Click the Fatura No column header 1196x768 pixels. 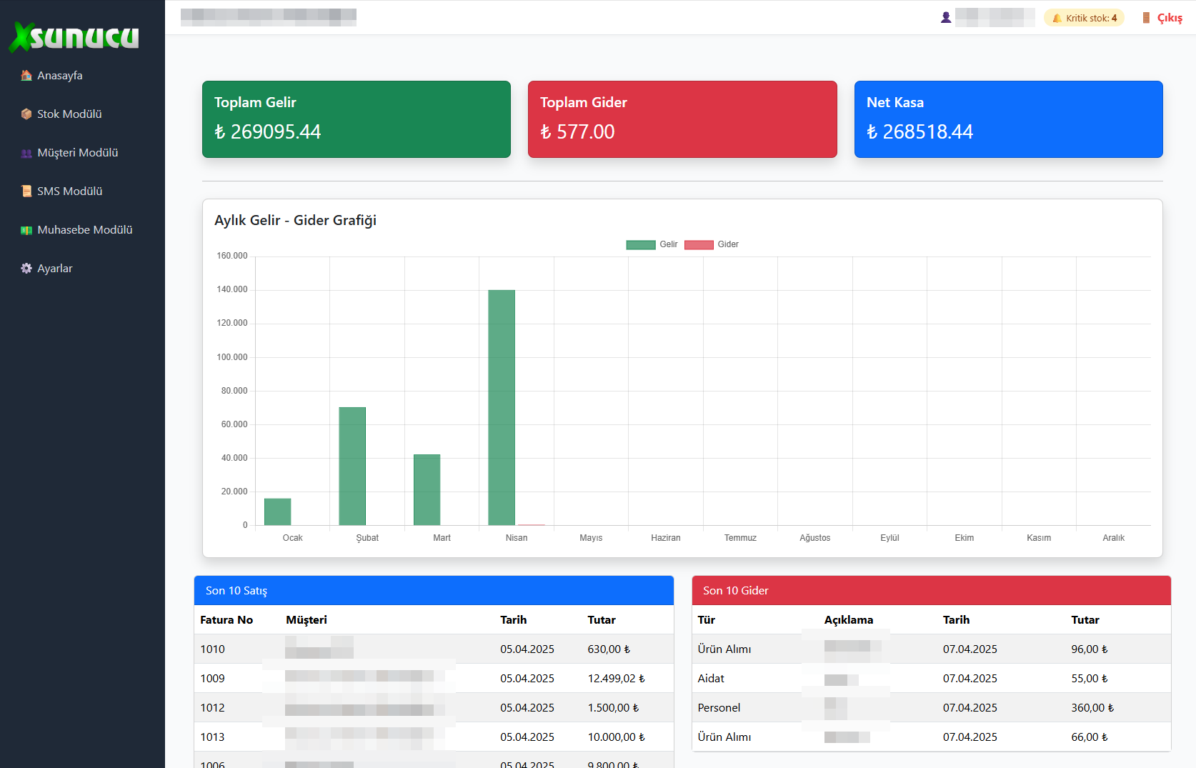tap(226, 620)
